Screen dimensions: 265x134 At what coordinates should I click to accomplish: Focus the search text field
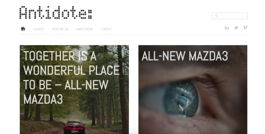[230, 16]
